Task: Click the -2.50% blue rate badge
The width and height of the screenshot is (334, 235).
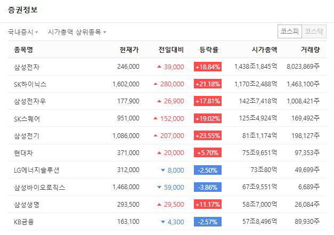Action: (208, 170)
